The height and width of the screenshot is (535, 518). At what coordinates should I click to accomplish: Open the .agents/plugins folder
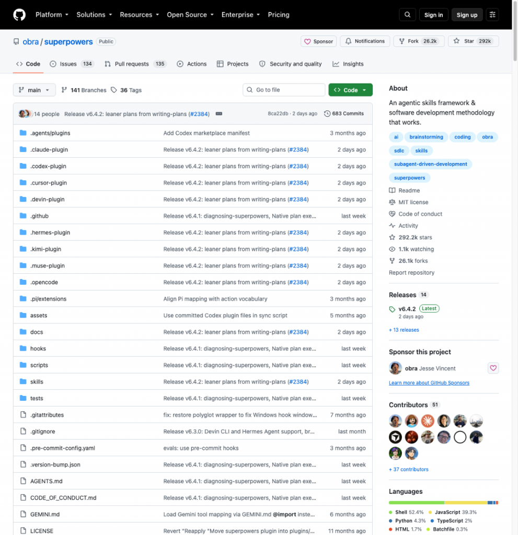(x=50, y=133)
